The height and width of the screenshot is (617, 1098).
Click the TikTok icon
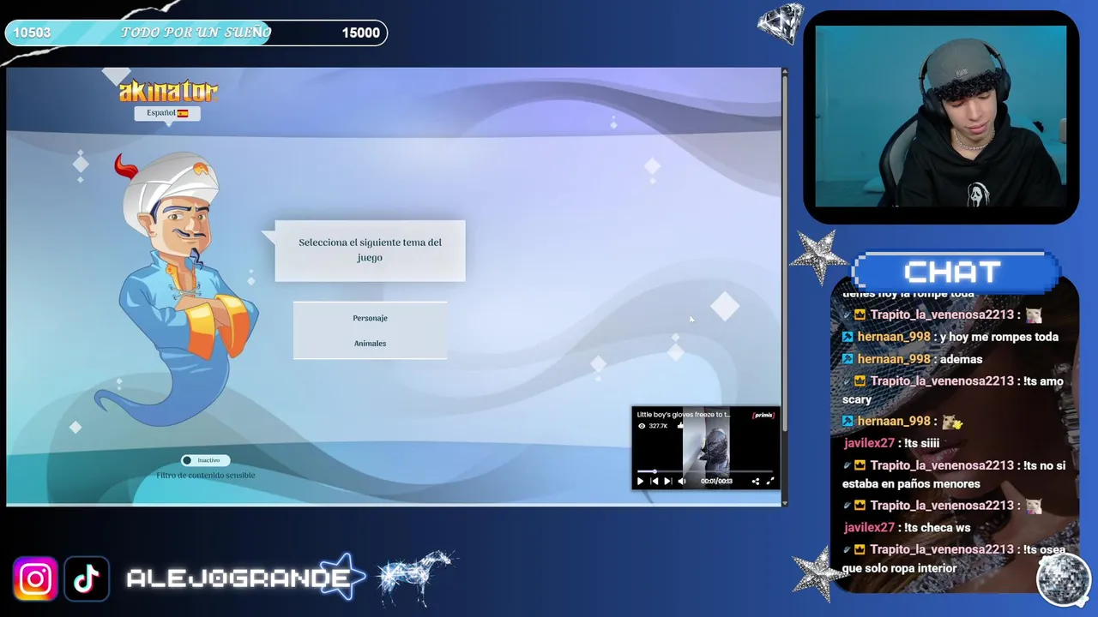(x=86, y=579)
